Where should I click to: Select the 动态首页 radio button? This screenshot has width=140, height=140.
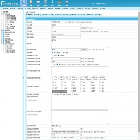[x=61, y=53]
